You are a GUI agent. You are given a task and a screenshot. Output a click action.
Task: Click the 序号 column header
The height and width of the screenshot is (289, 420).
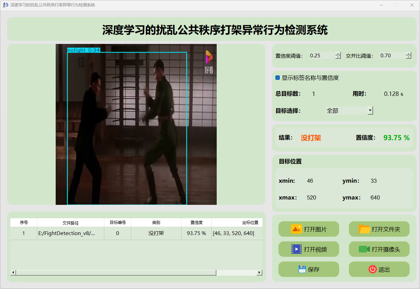[24, 222]
